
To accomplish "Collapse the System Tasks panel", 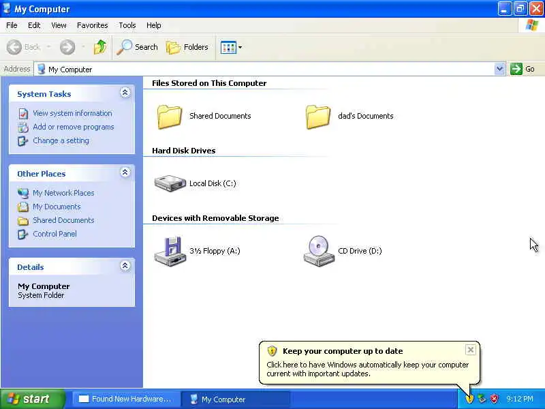I will tap(125, 93).
